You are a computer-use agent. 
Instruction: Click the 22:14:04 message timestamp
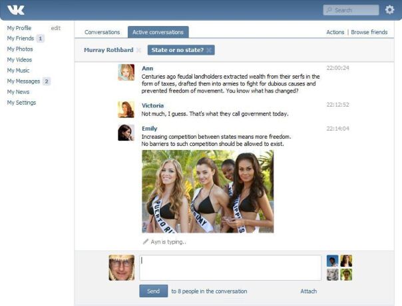click(337, 129)
